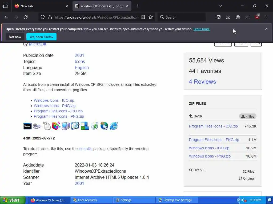Open the Windows Start button
The image size is (273, 204).
coord(13,200)
